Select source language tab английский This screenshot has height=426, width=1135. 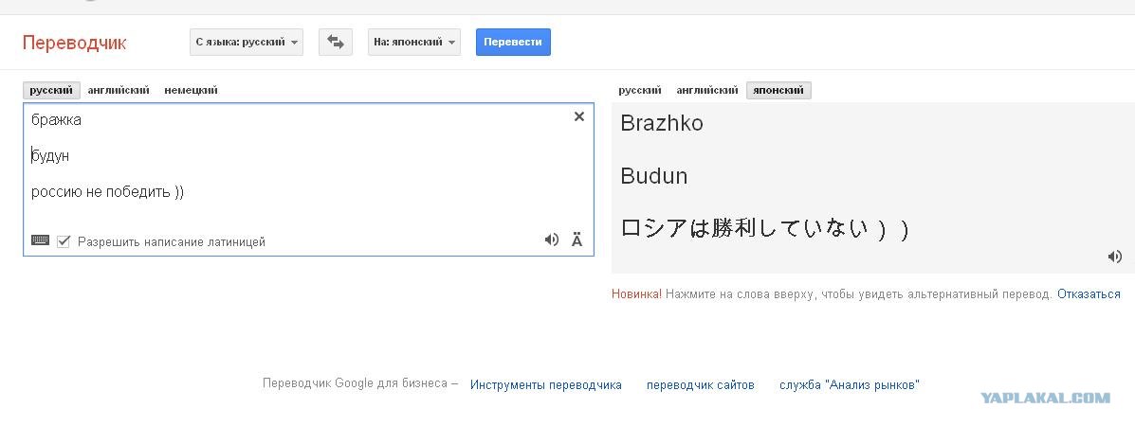click(x=119, y=91)
